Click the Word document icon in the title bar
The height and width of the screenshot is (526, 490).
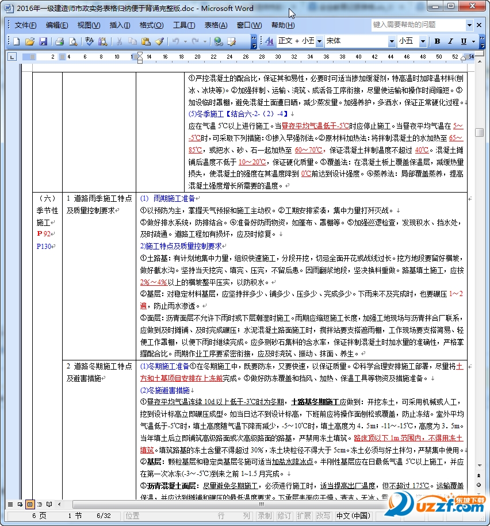(9, 8)
